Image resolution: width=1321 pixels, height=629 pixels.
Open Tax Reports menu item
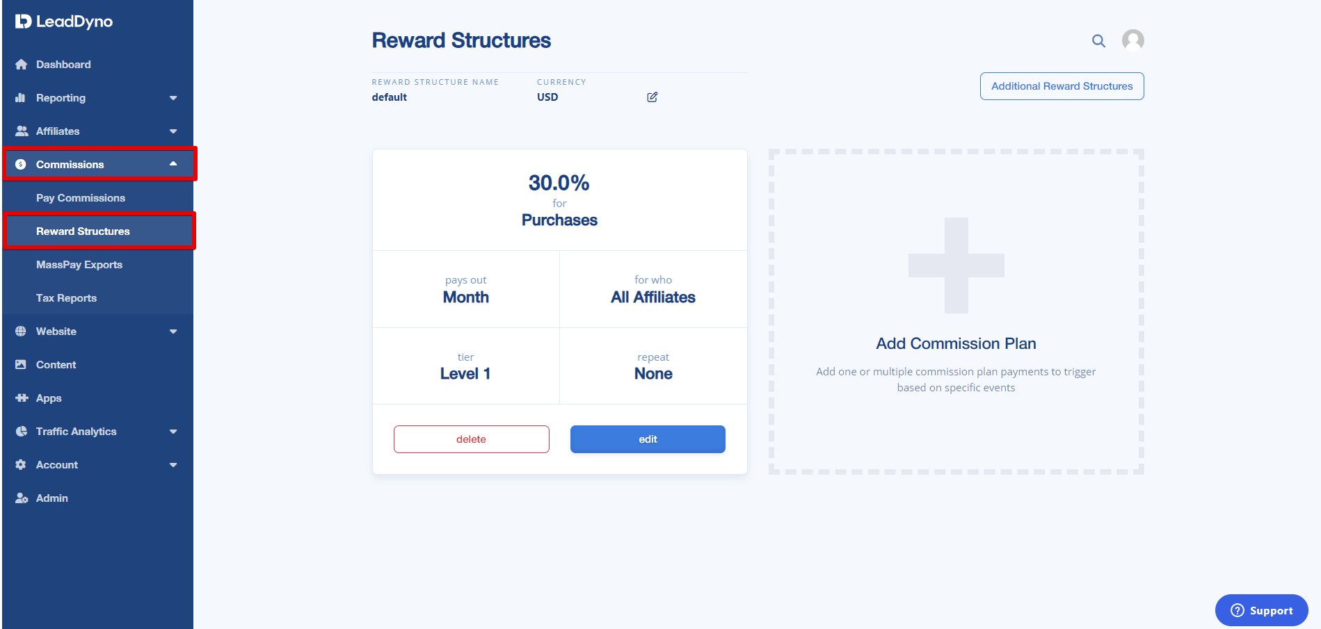(x=67, y=298)
